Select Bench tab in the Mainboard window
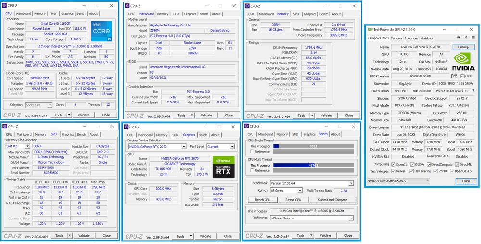This screenshot has height=244, width=481. pyautogui.click(x=203, y=14)
